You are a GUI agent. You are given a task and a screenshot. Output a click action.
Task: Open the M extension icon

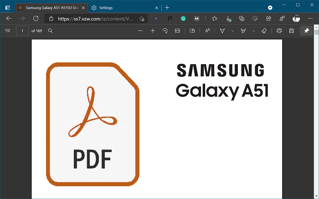coord(196,19)
